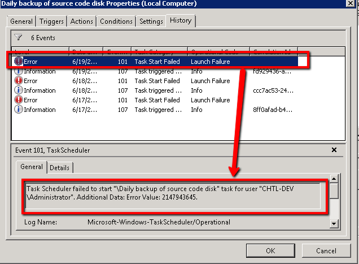Click the filter funnel icon above events list
Viewport: 359px width, 264px height.
pos(18,37)
